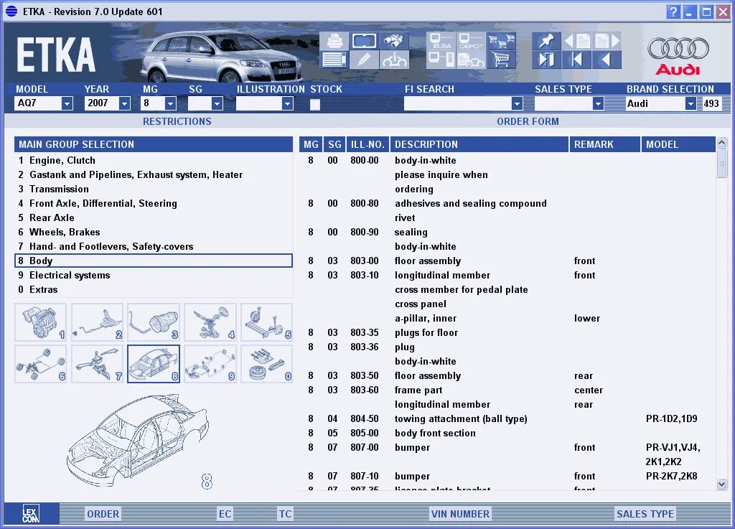Jump to first with skip-back icon
This screenshot has width=735, height=529.
click(x=576, y=60)
